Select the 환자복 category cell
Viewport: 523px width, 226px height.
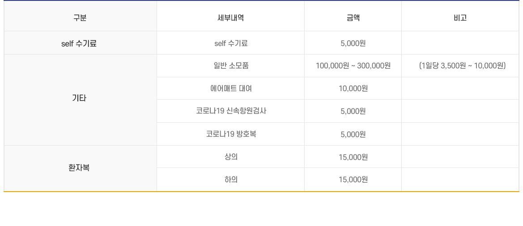pos(80,168)
